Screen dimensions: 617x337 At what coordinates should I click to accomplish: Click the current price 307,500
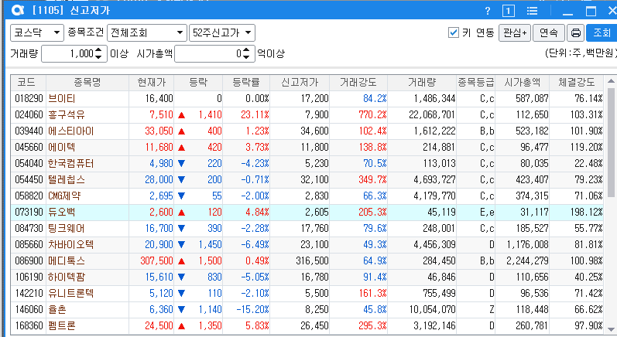click(x=156, y=260)
